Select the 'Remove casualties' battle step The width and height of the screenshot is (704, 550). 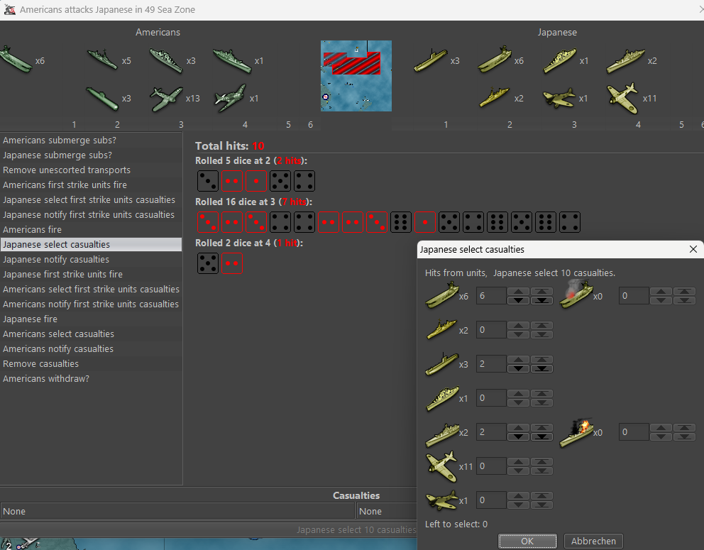(x=41, y=364)
